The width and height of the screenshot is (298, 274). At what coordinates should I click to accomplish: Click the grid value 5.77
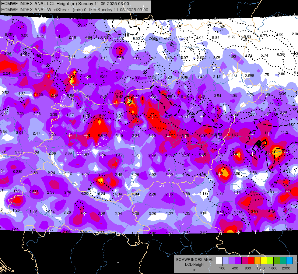click(220, 193)
